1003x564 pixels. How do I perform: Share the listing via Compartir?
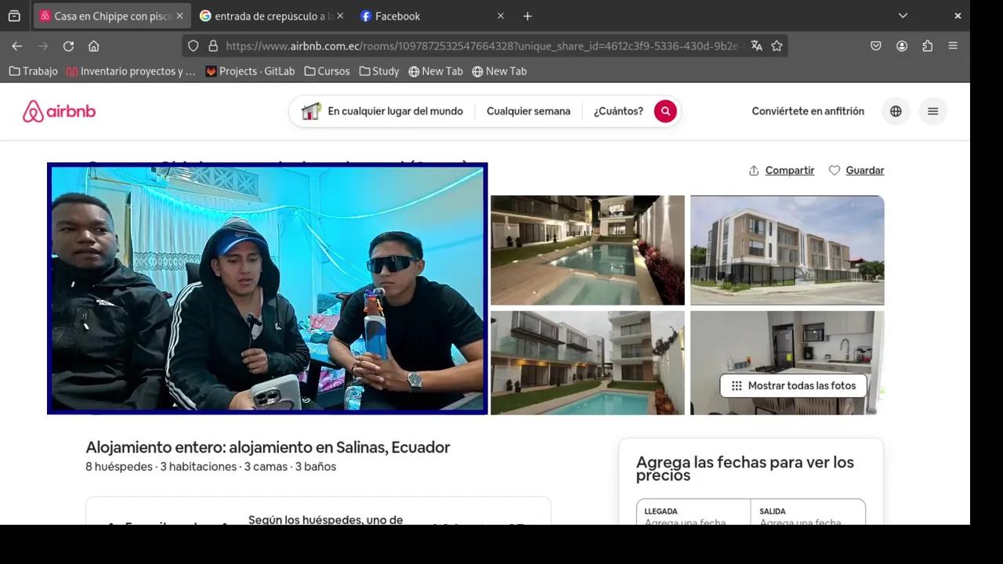click(781, 170)
